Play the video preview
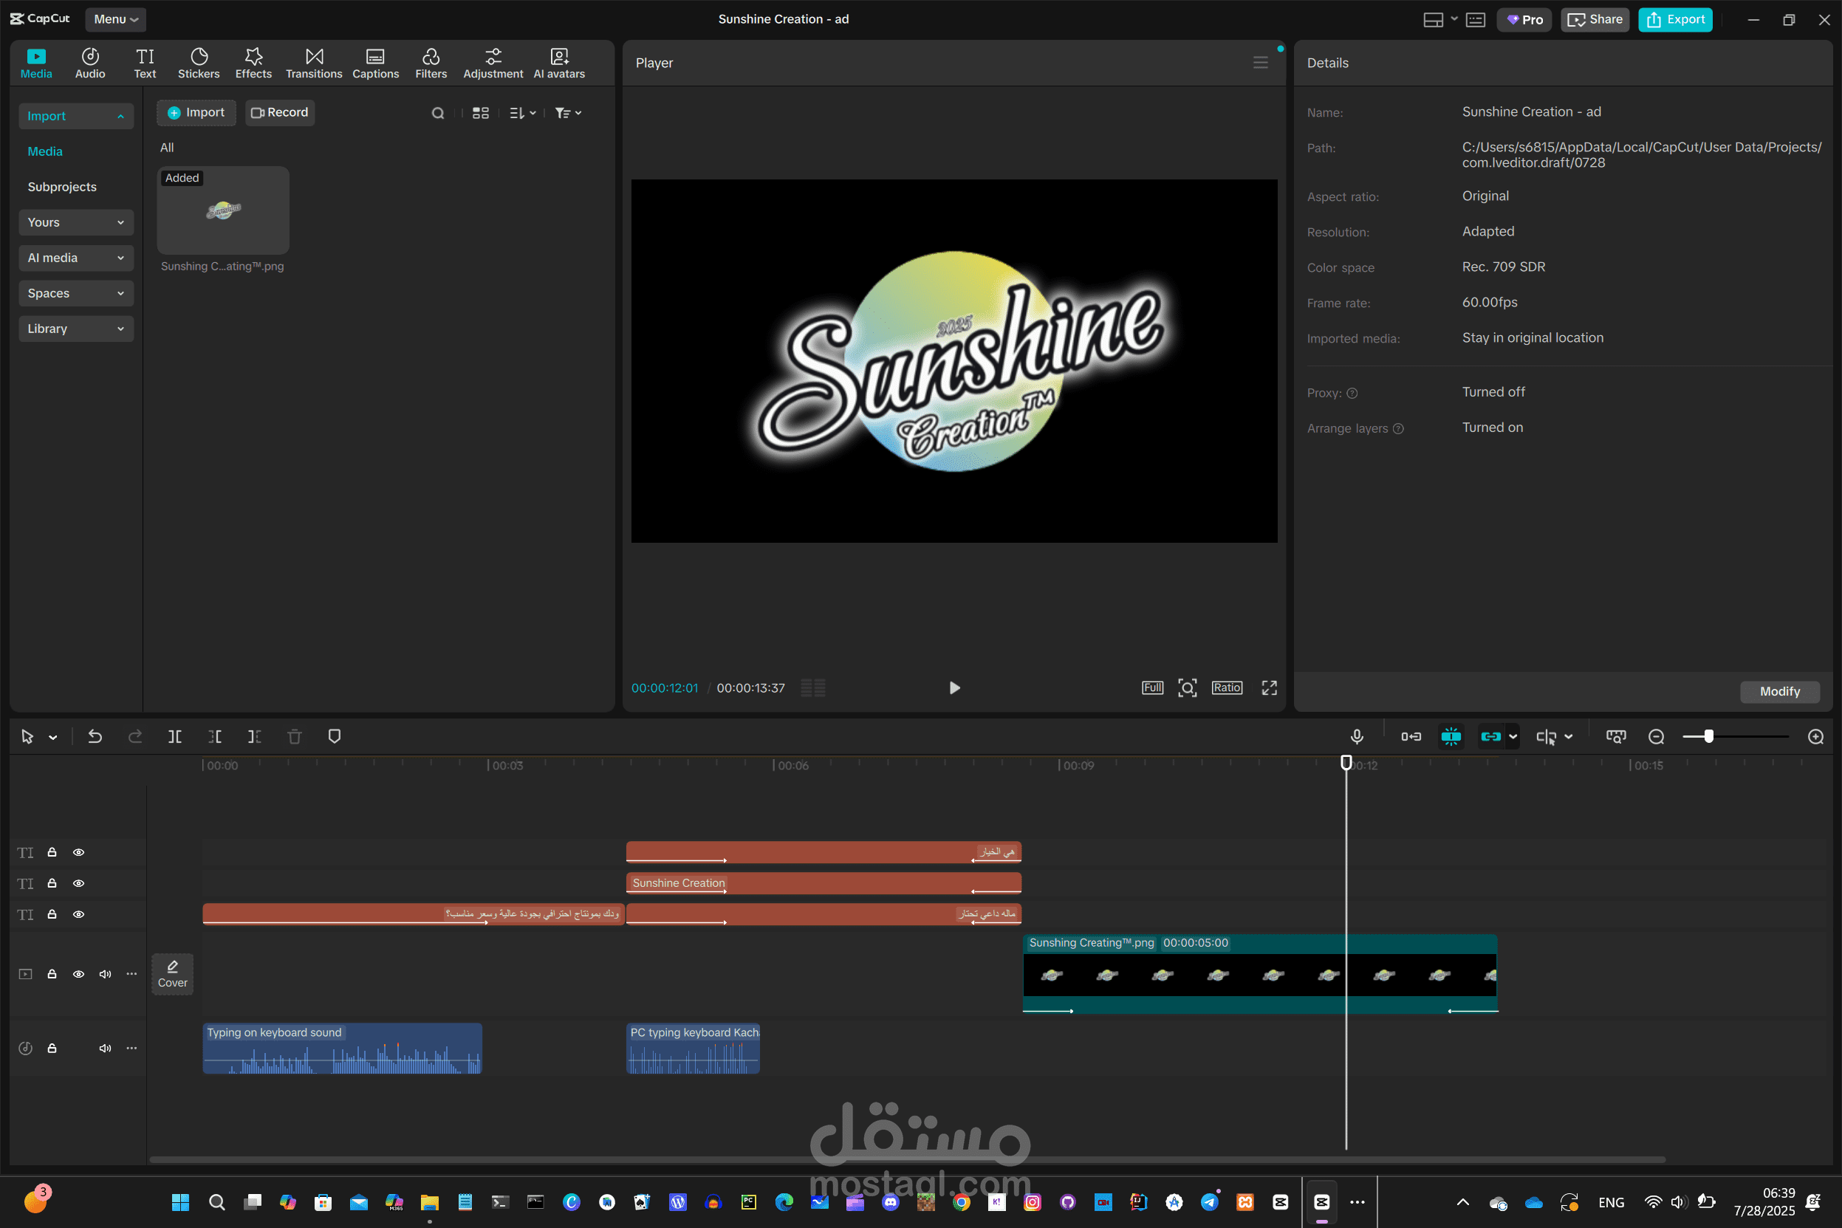Image resolution: width=1842 pixels, height=1228 pixels. [954, 687]
